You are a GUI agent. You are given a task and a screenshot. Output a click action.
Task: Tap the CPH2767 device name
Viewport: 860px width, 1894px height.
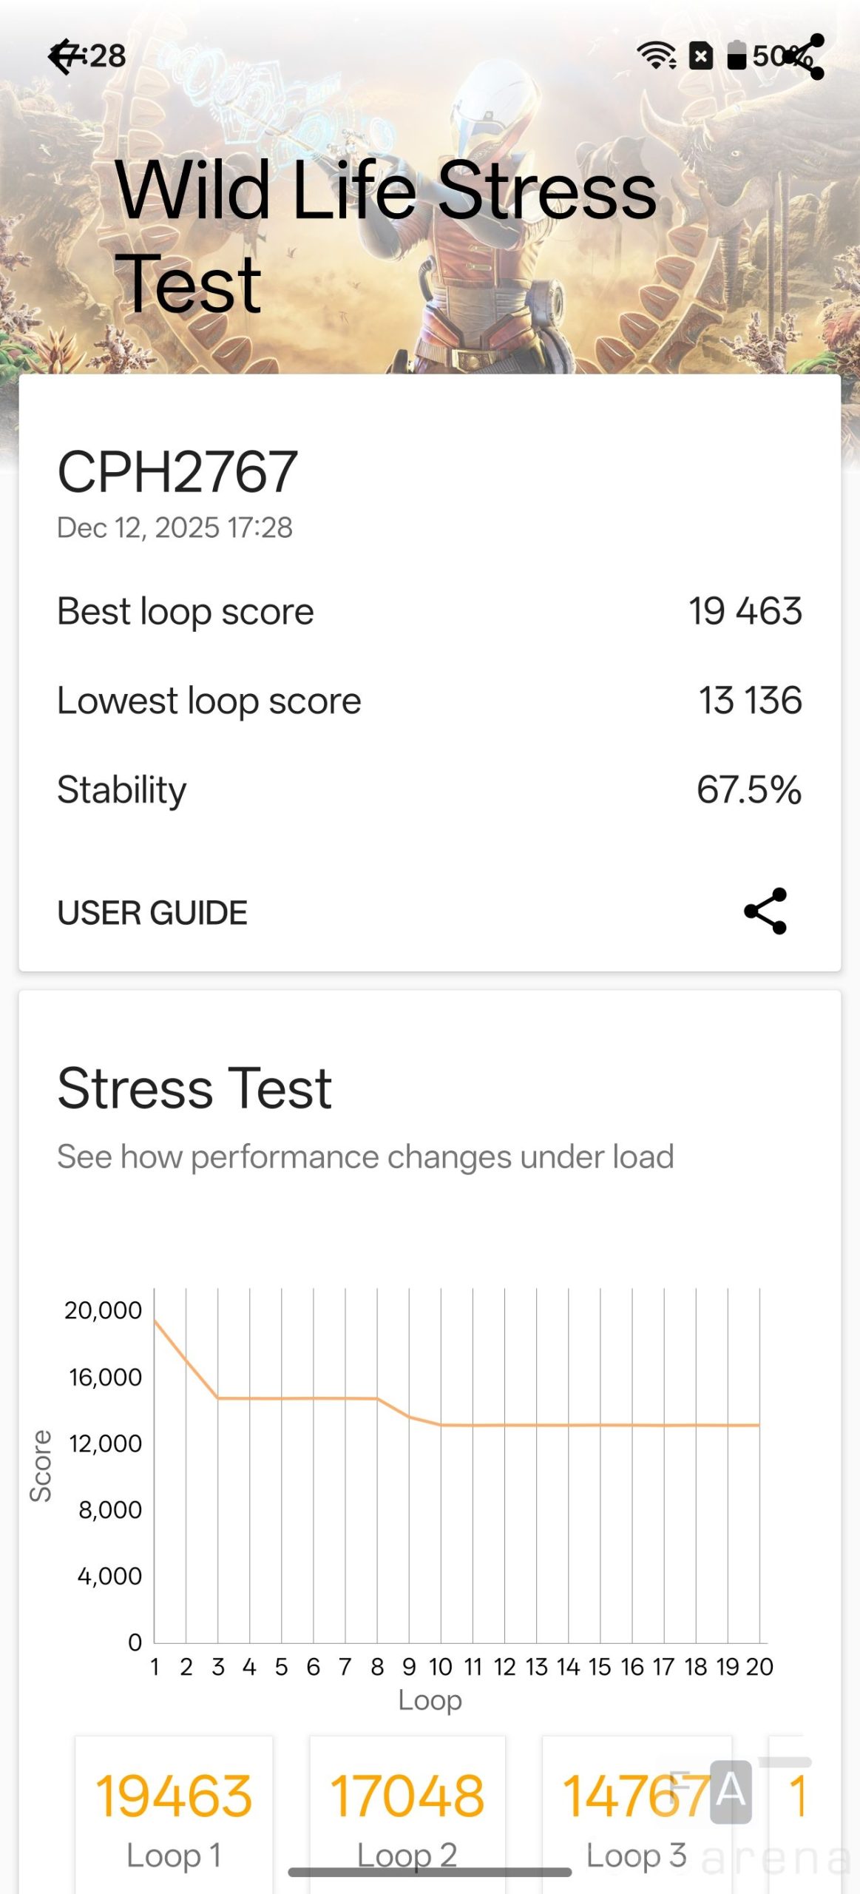tap(177, 472)
